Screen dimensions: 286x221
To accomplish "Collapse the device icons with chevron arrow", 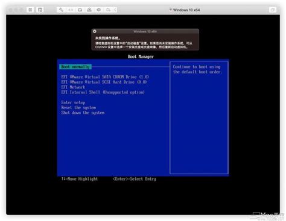I will pos(115,10).
